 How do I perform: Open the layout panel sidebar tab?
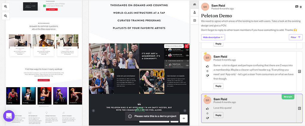tap(194, 21)
